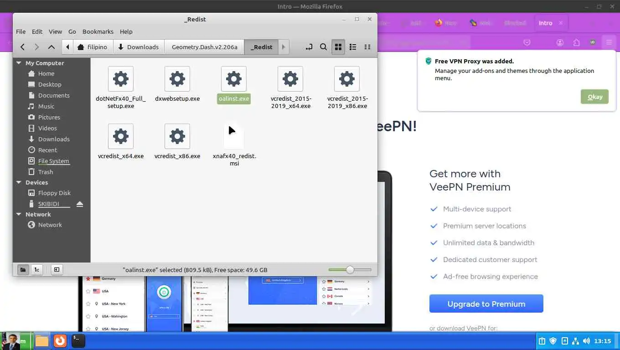Open the Firefox account icon
Viewport: 620px width, 350px height.
(x=560, y=42)
